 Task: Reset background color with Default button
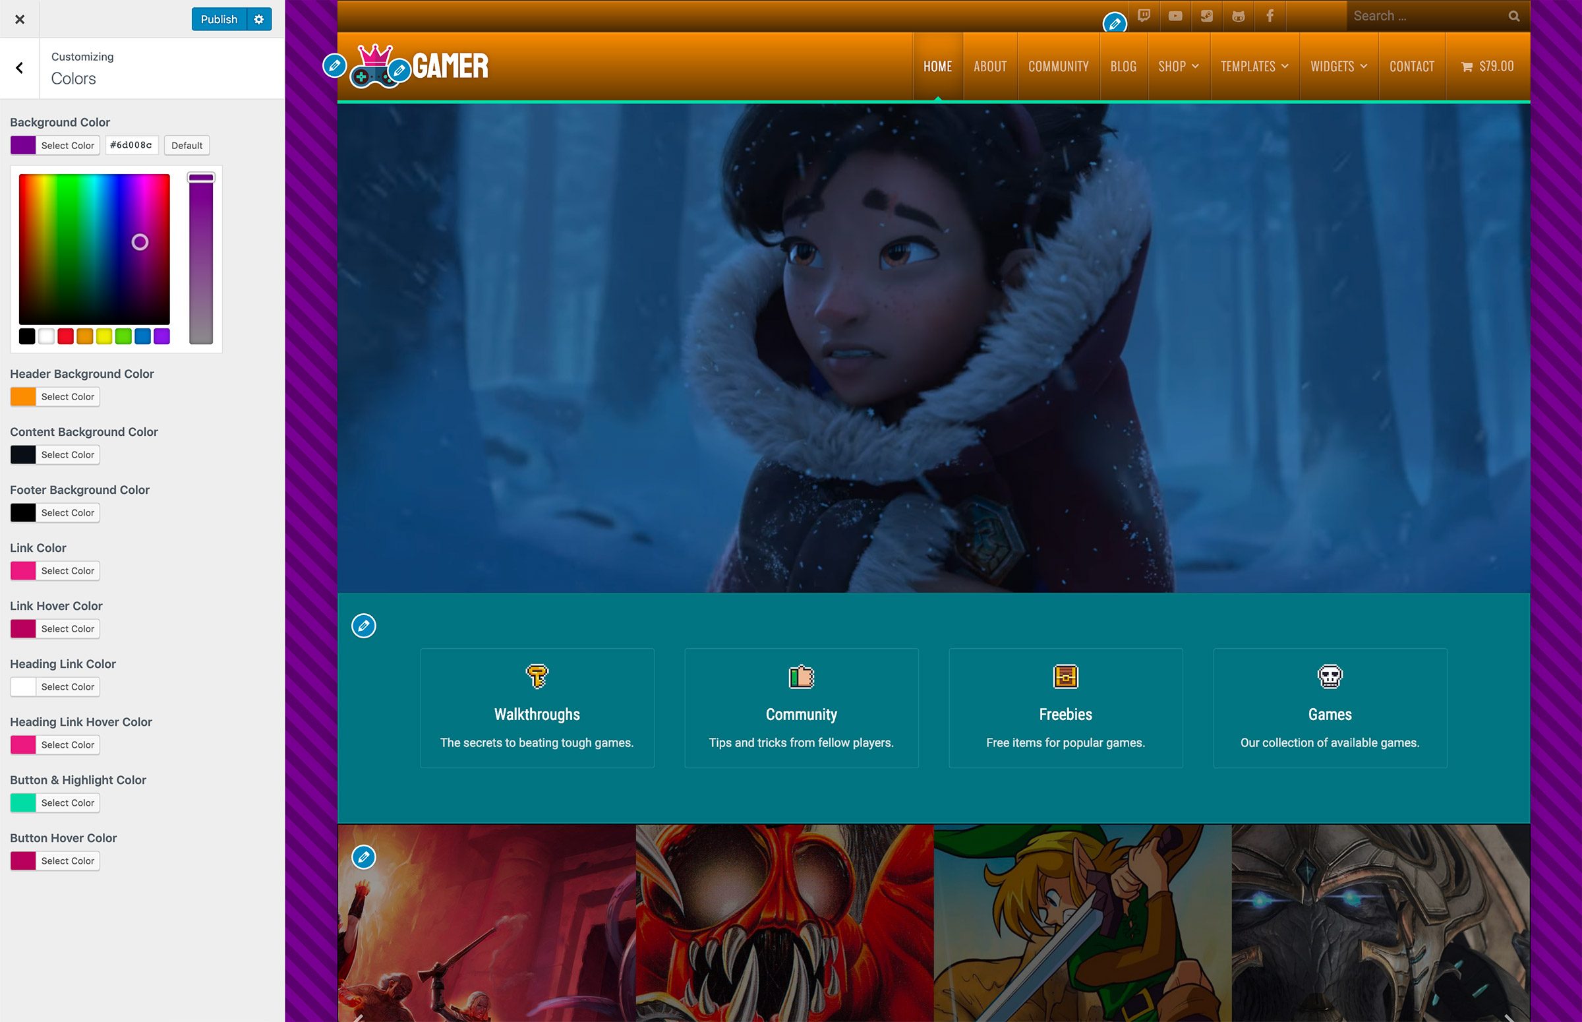pyautogui.click(x=187, y=145)
